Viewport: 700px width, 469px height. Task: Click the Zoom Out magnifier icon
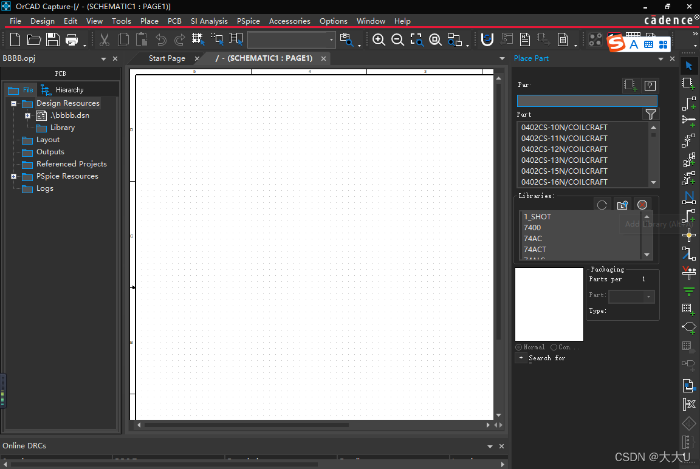tap(397, 39)
